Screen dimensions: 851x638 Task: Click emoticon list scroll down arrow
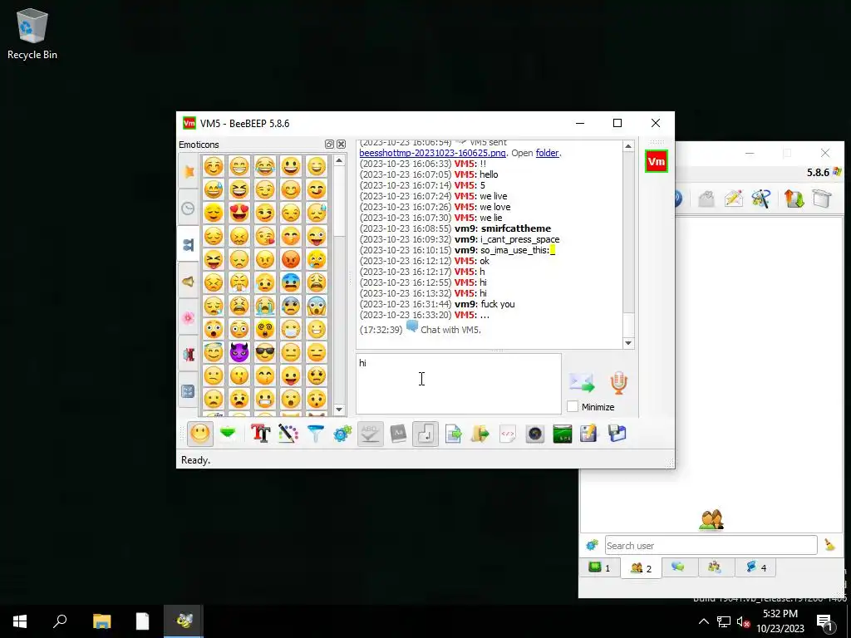pyautogui.click(x=339, y=410)
